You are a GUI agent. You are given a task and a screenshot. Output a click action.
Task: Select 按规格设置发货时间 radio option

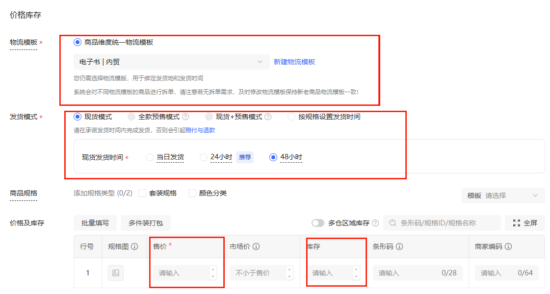[291, 117]
